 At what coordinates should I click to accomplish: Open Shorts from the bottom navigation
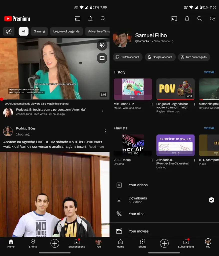(x=32, y=243)
